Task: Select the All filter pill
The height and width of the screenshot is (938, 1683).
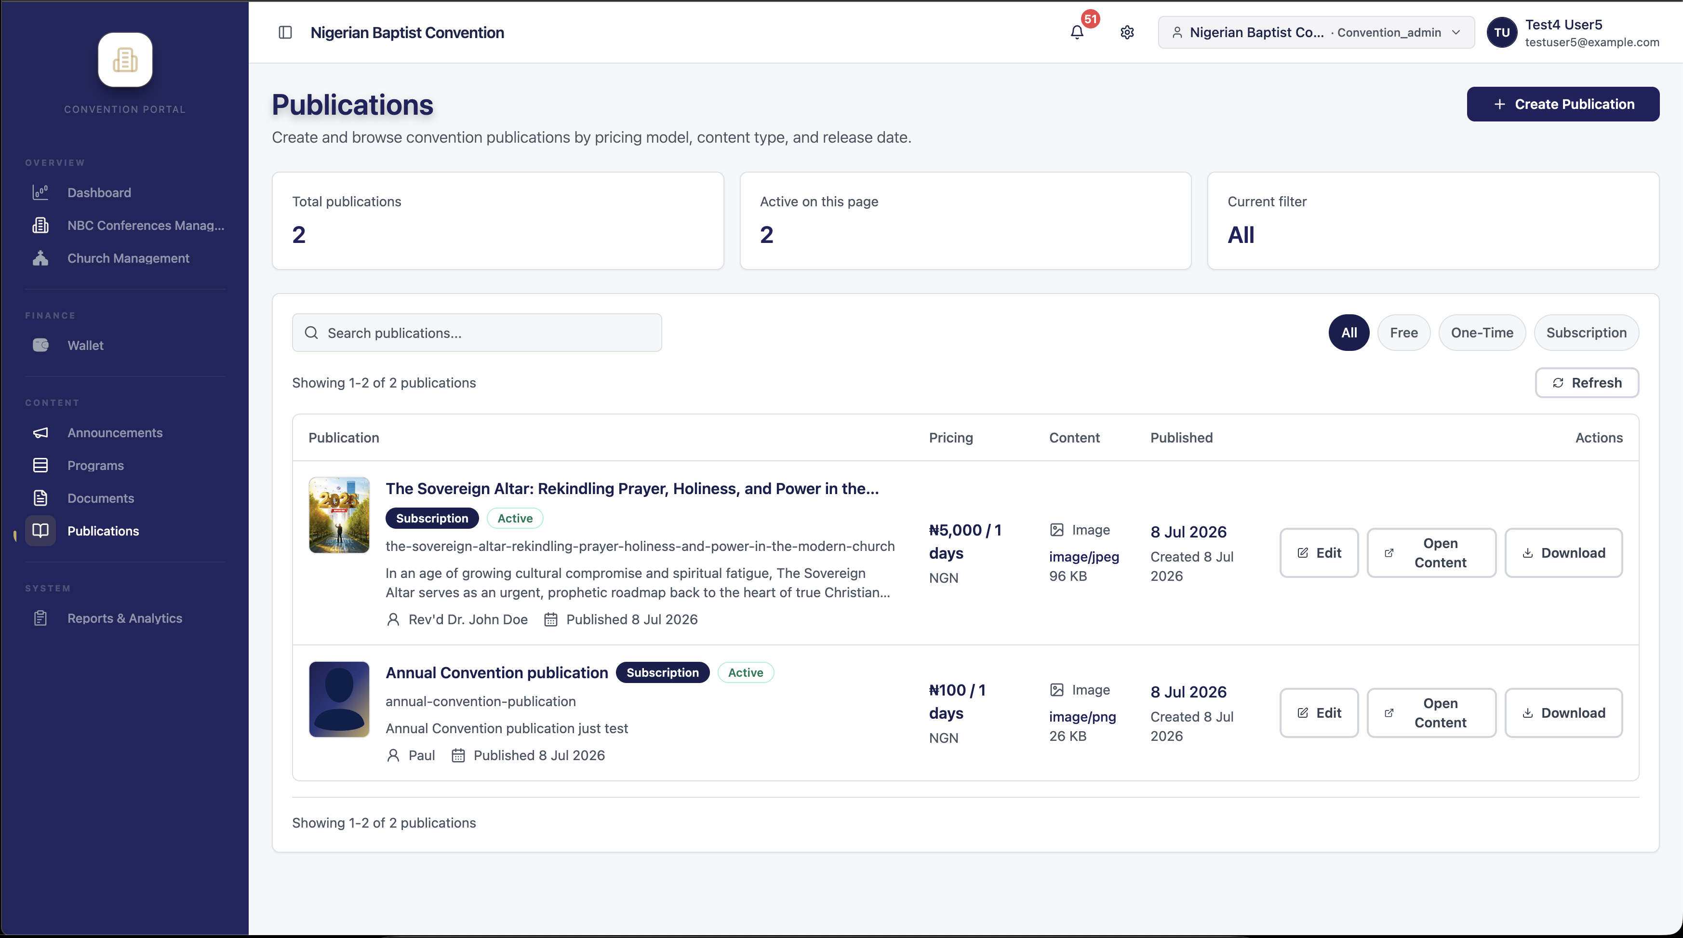Action: pos(1349,333)
